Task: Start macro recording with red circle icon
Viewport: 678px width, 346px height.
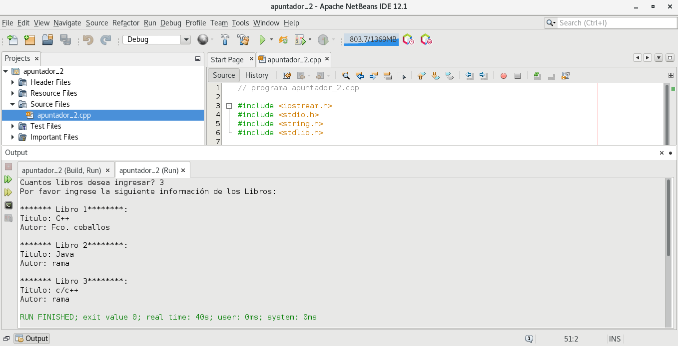Action: point(504,76)
